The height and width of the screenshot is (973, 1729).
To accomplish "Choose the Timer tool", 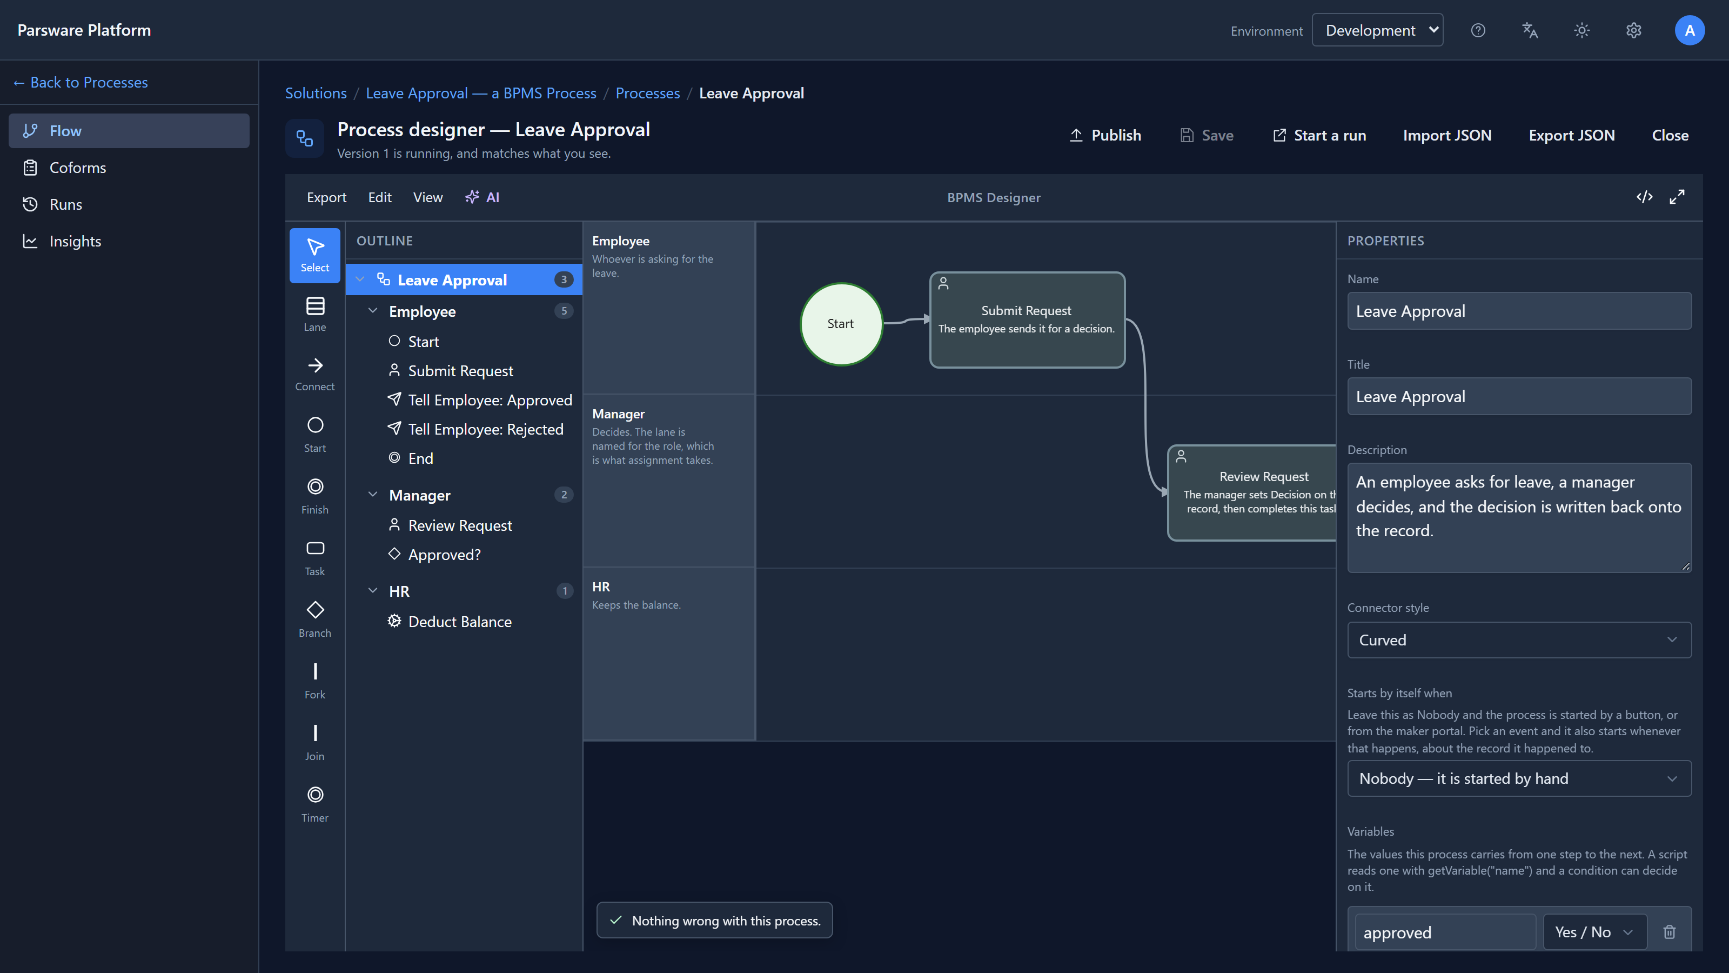I will tap(315, 804).
